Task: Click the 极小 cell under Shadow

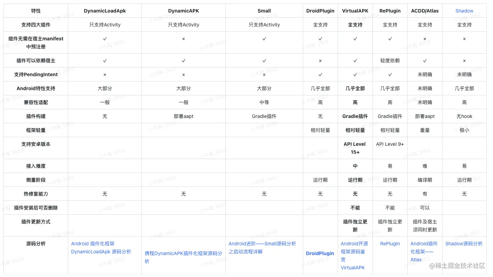Action: [464, 130]
